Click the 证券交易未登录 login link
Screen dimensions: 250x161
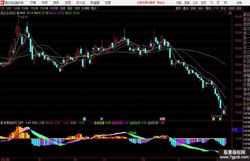(x=146, y=3)
